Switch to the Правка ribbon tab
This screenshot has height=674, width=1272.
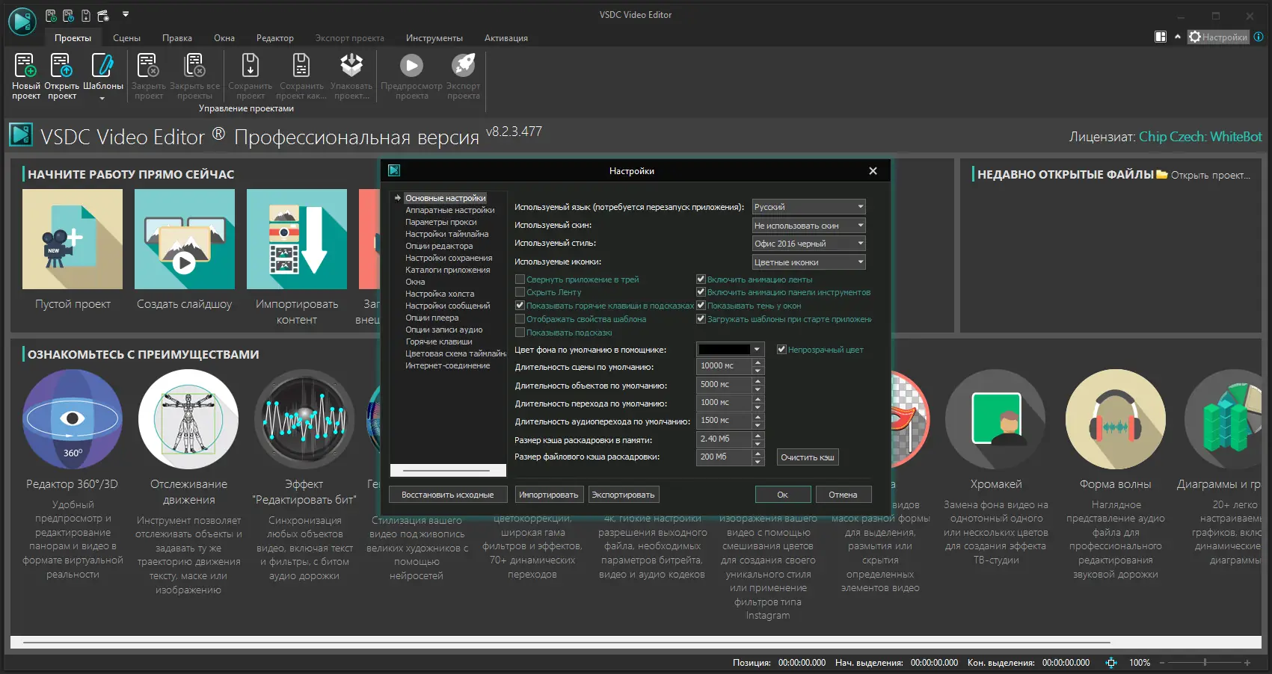click(177, 38)
